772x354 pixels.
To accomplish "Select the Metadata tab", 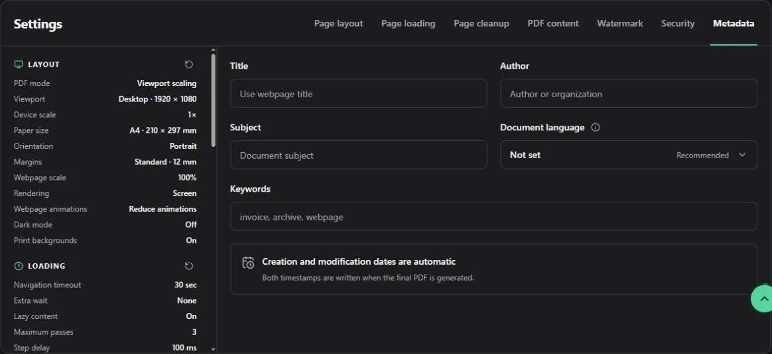I will click(734, 23).
